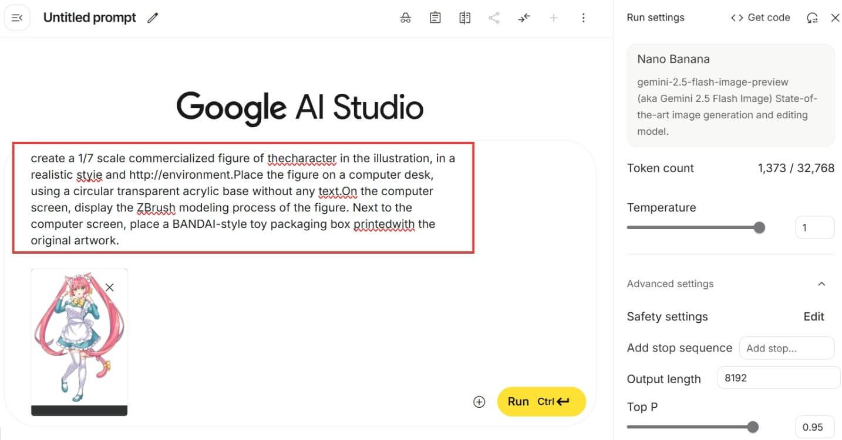Screen dimensions: 842x440
Task: Click the attached catgirl illustration thumbnail
Action: pos(79,342)
